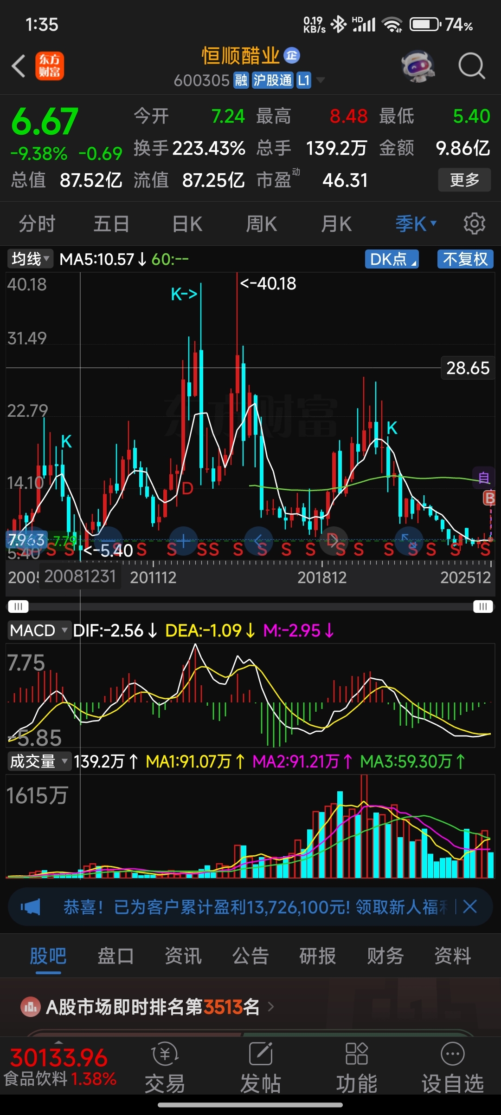Tap the 企 badge beside stock name
501x1115 pixels.
pyautogui.click(x=292, y=56)
